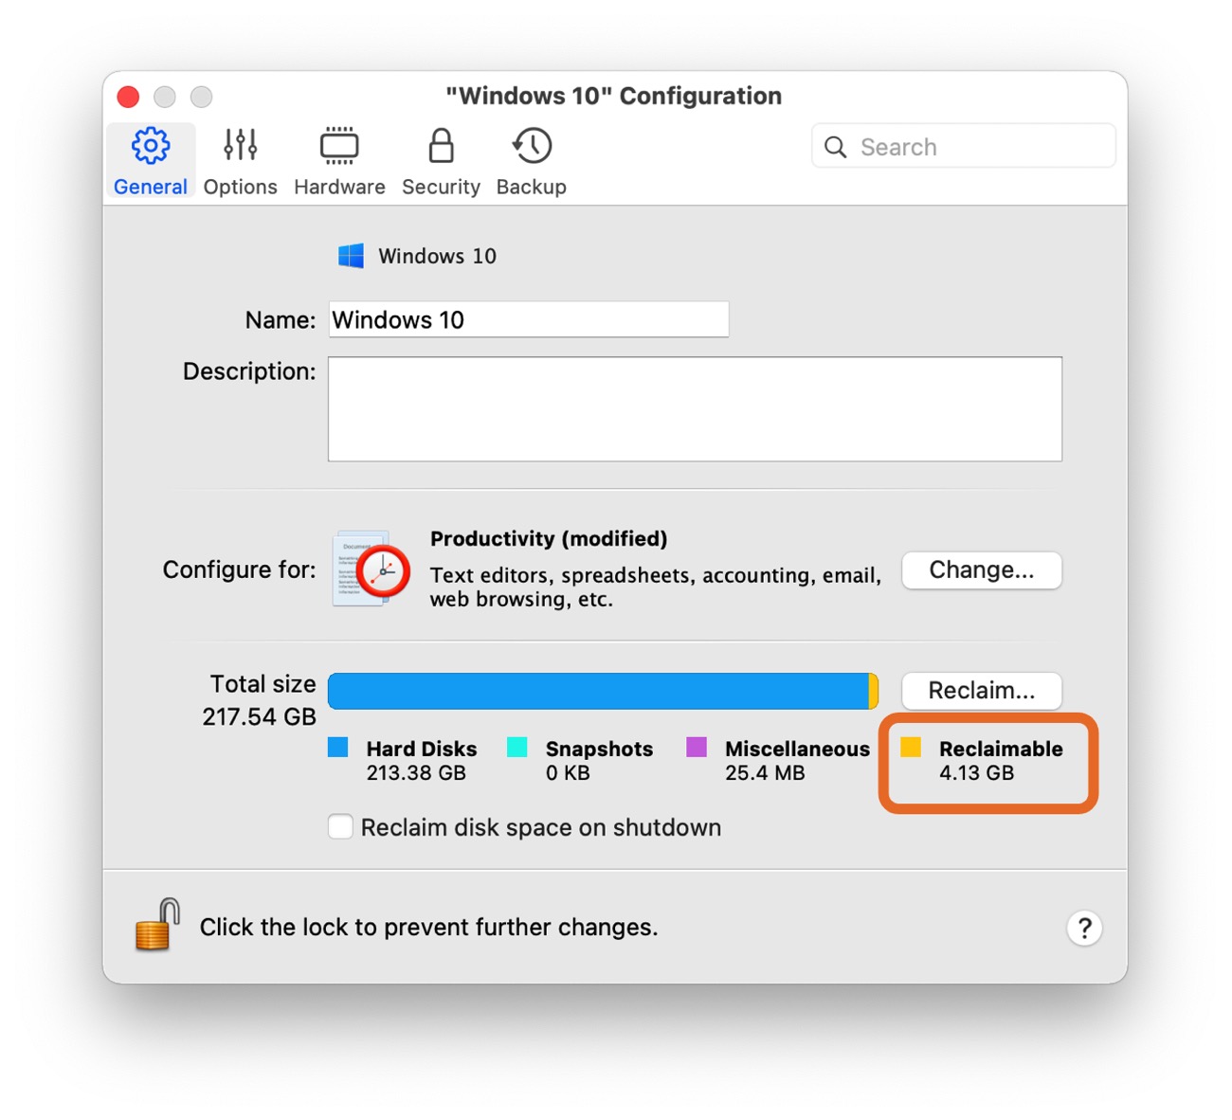Click the "Productivity (modified)" heading
1232x1120 pixels.
point(549,538)
